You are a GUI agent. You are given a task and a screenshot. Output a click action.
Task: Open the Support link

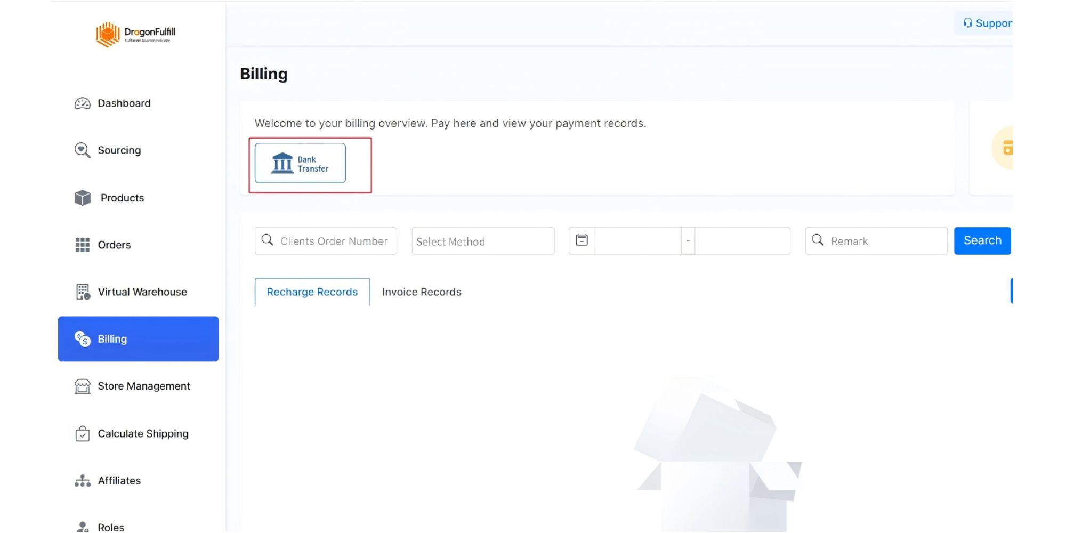tap(987, 23)
